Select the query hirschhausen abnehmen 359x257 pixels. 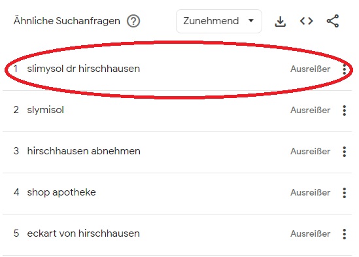(x=84, y=151)
